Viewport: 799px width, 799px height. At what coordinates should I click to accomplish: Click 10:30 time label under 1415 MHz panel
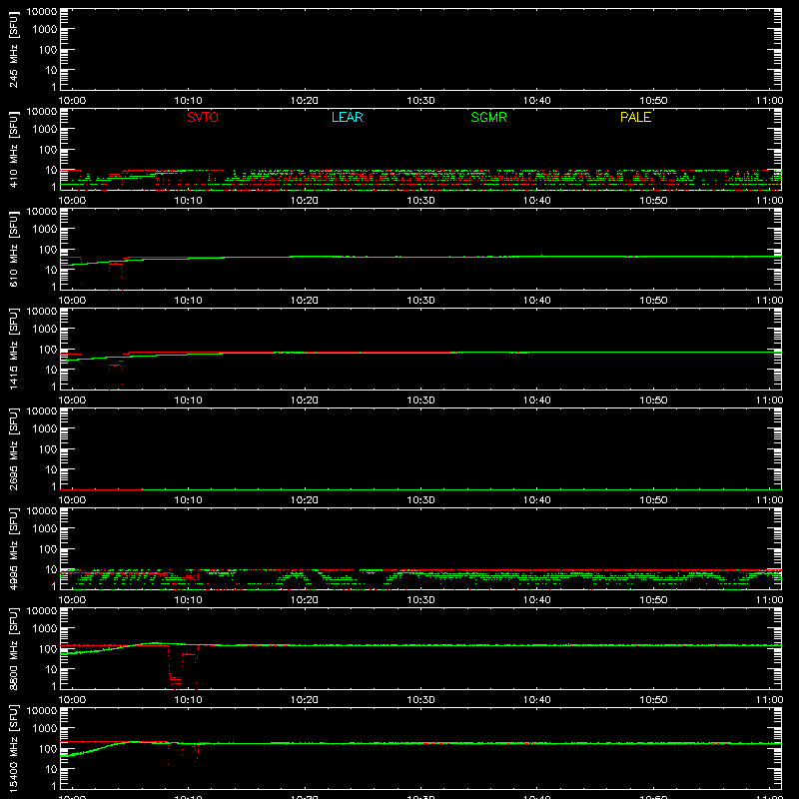point(420,400)
